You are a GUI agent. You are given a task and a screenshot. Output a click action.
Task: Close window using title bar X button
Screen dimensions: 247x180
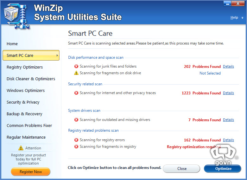[x=238, y=4]
